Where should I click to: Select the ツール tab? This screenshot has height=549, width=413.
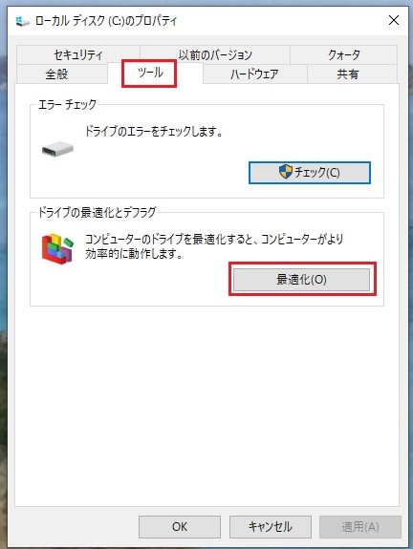click(x=150, y=73)
